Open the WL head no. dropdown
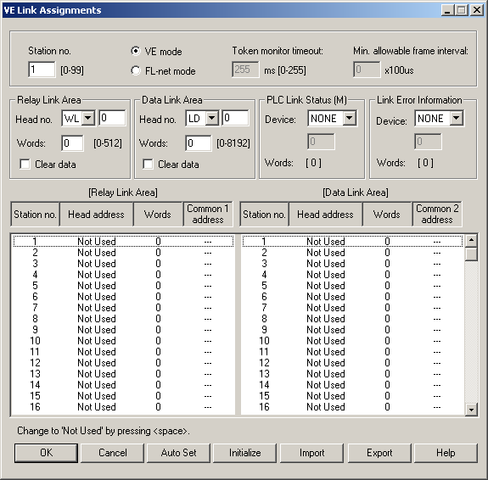 coord(88,118)
